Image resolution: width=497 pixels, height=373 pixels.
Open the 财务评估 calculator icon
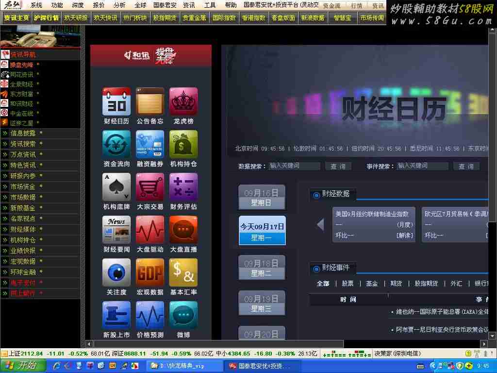point(183,187)
